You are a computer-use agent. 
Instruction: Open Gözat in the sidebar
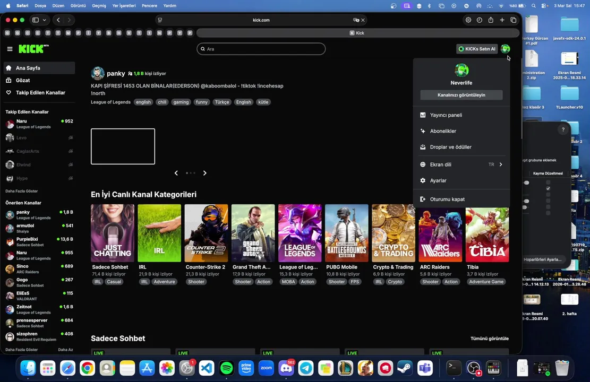39,80
